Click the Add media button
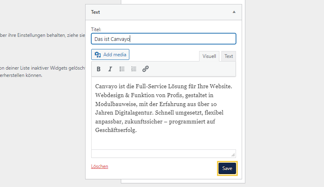Image resolution: width=324 pixels, height=187 pixels. [110, 55]
